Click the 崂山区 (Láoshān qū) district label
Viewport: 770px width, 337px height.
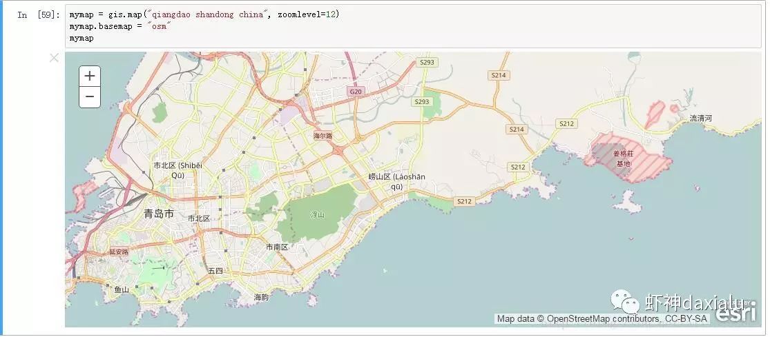click(x=397, y=182)
